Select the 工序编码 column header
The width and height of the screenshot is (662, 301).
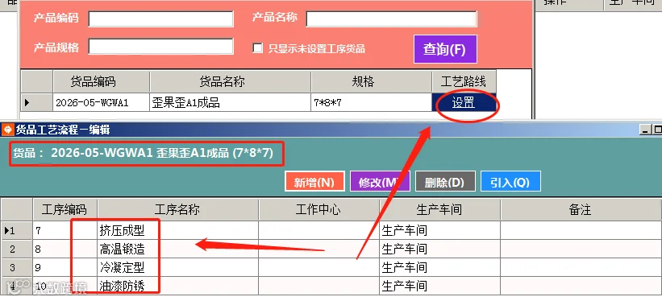point(65,209)
